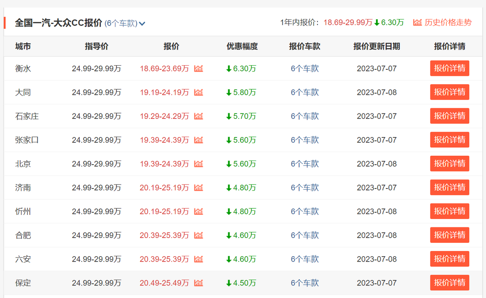Image resolution: width=486 pixels, height=298 pixels.
Task: Open price trend chart icon for 济南
Action: click(x=198, y=188)
